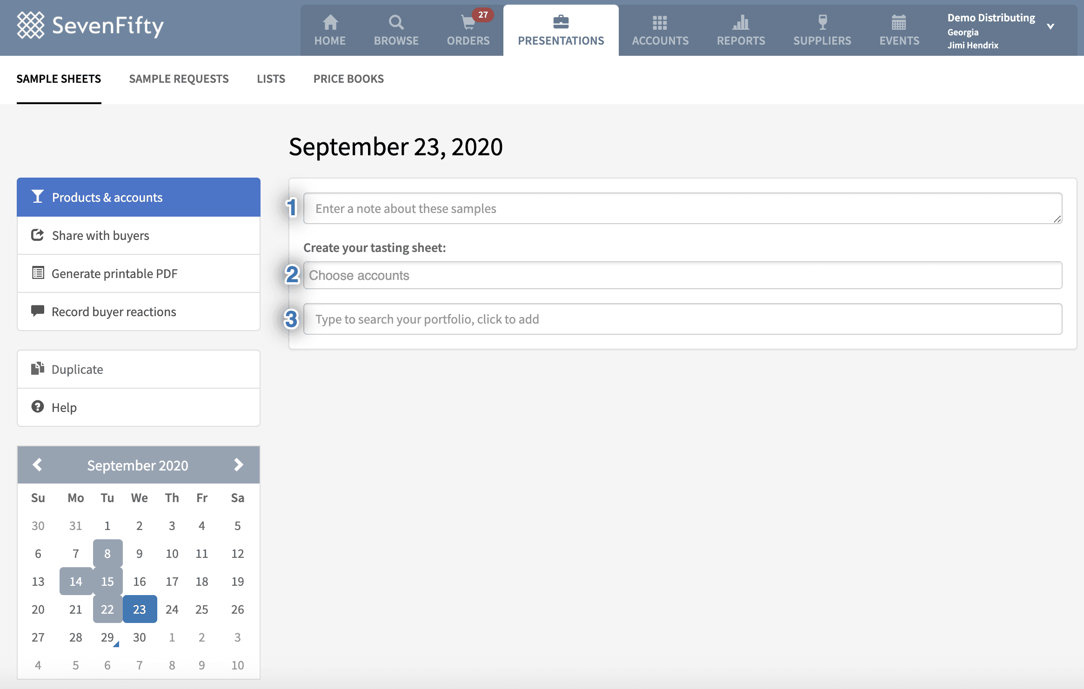Screen dimensions: 1084x689
Task: Select Share with buyers
Action: 139,235
